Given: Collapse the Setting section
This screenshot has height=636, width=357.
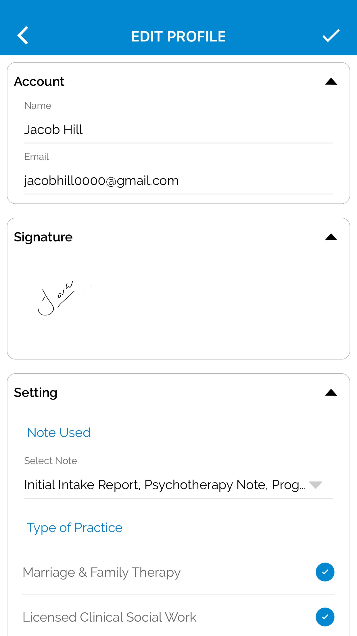Looking at the screenshot, I should (x=331, y=393).
